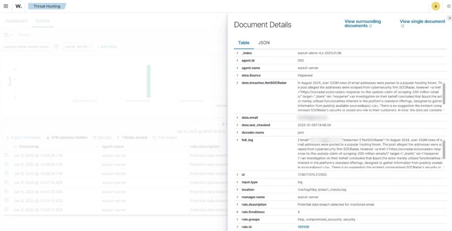The image size is (452, 231).
Task: Inspect the 14:43:12.853 event row icon
Action: click(6, 201)
